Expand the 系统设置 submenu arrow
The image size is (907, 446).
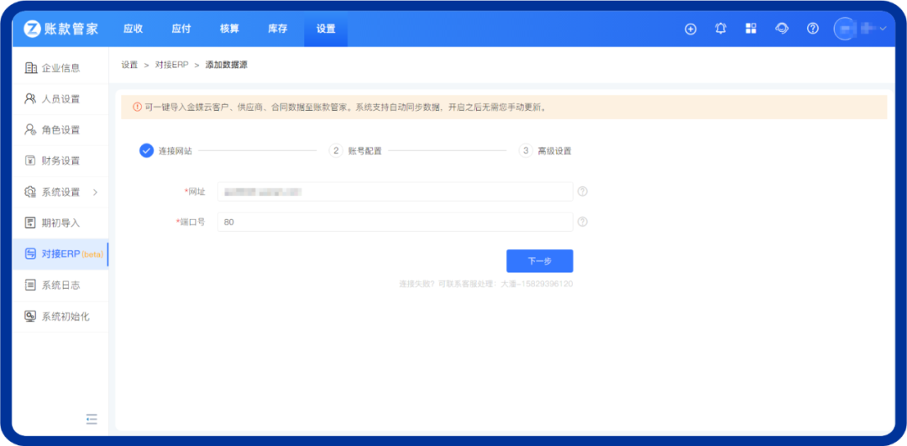tap(95, 192)
